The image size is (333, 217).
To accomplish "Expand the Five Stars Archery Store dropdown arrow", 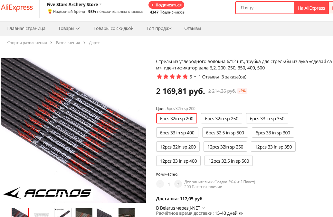I will [100, 5].
